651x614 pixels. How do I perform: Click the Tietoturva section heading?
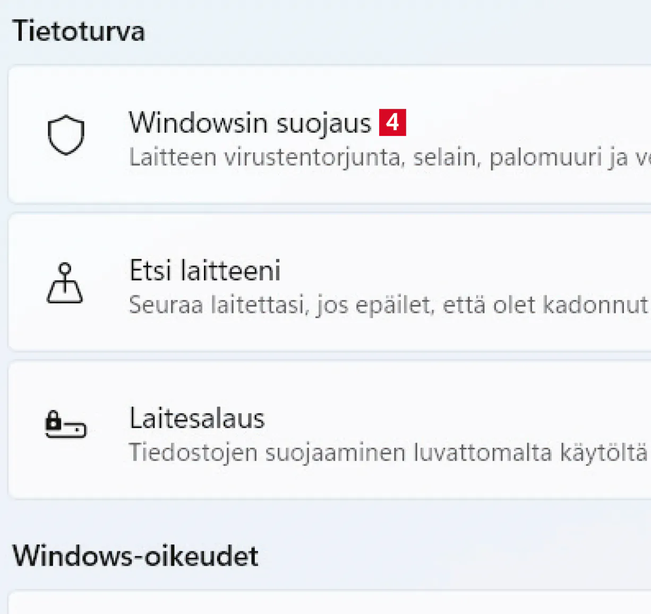(x=79, y=31)
